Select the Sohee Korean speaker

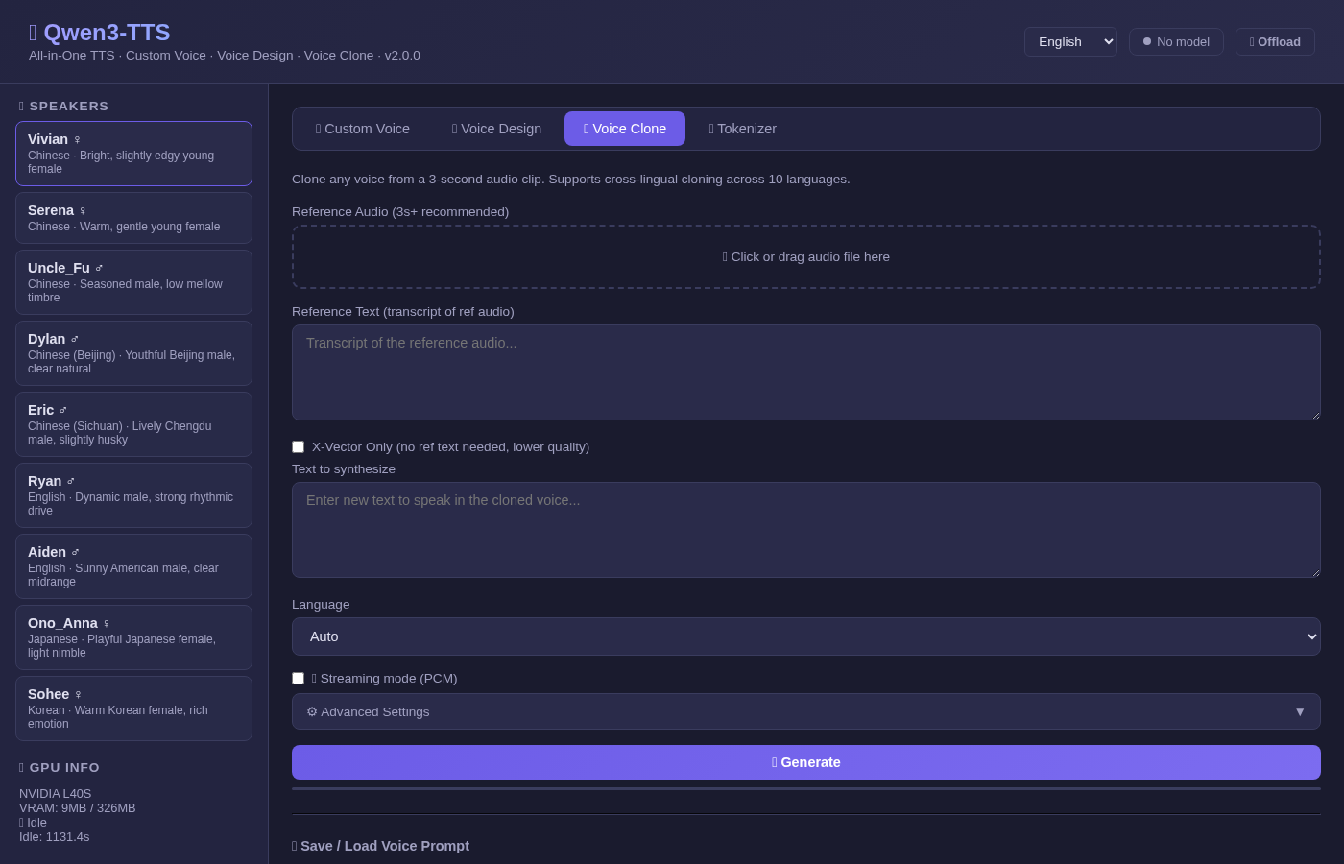coord(133,708)
